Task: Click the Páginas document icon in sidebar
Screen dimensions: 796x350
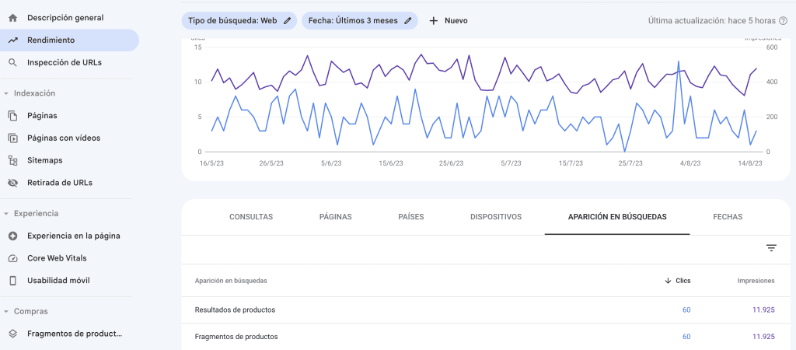Action: coord(12,115)
